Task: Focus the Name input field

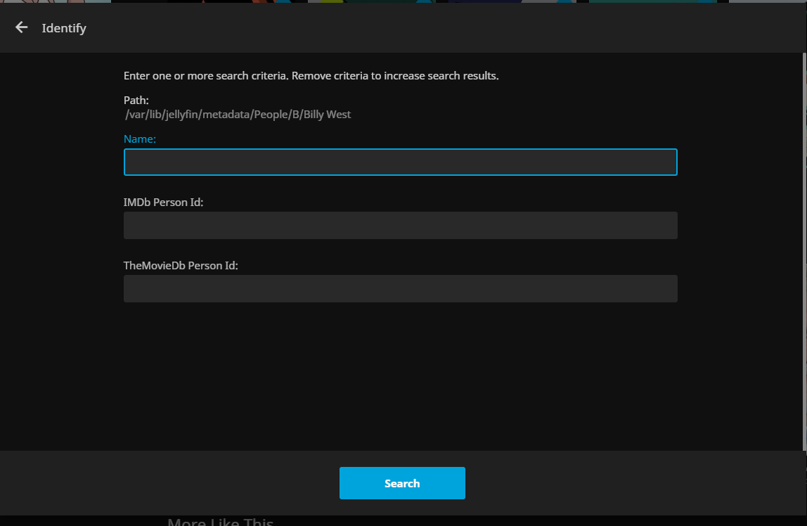Action: (400, 162)
